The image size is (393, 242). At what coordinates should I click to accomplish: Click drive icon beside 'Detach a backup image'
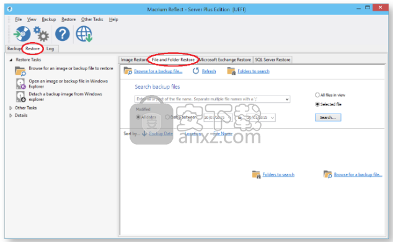[20, 97]
